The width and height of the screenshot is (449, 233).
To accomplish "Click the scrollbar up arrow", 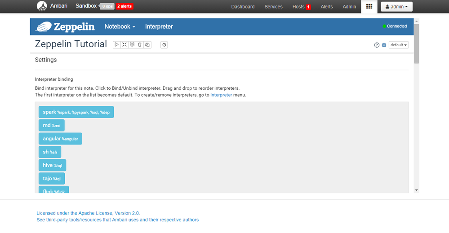I will tap(416, 21).
